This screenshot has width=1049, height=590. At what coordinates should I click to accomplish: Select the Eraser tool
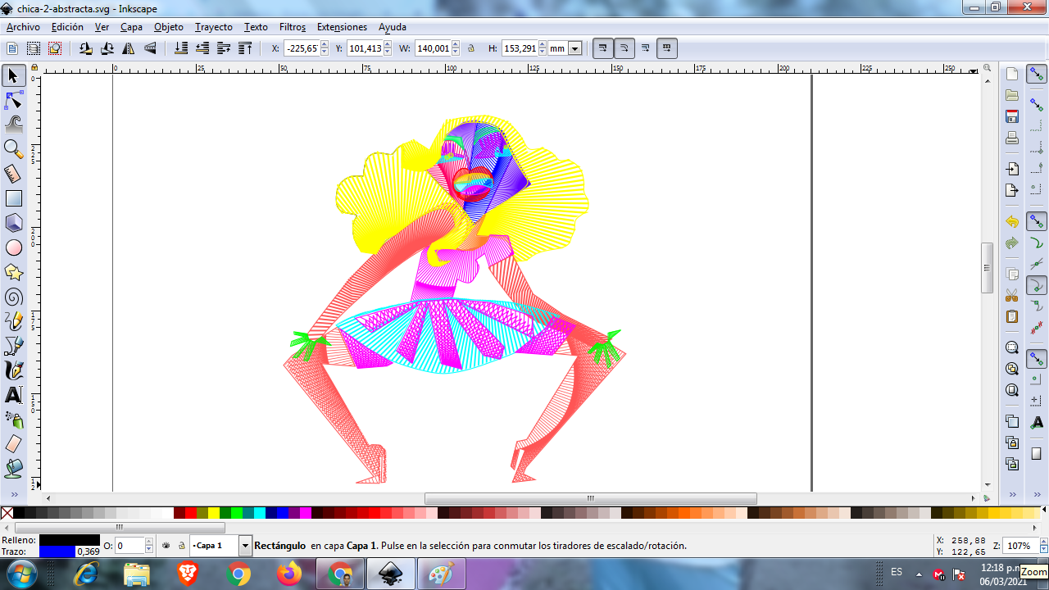[13, 444]
